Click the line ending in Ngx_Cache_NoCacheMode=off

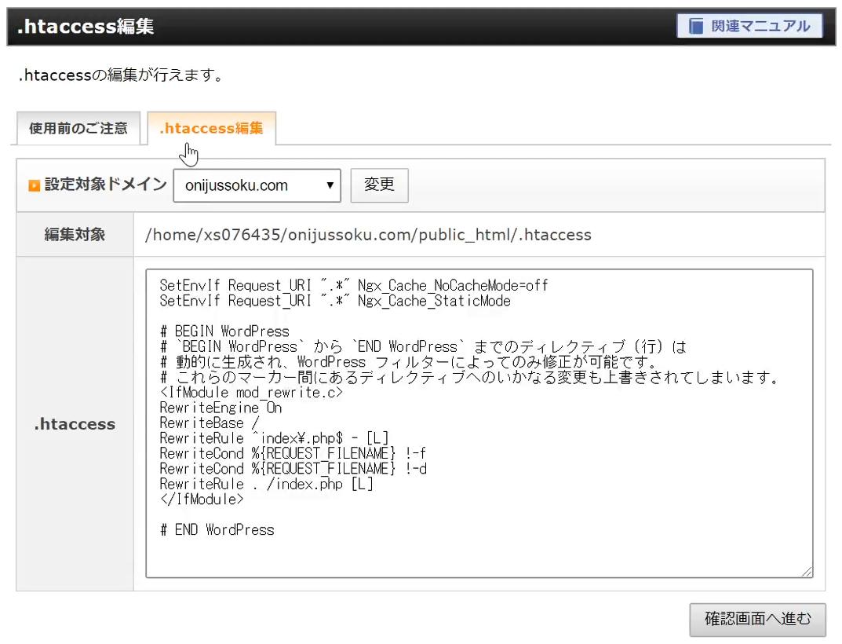tap(353, 285)
